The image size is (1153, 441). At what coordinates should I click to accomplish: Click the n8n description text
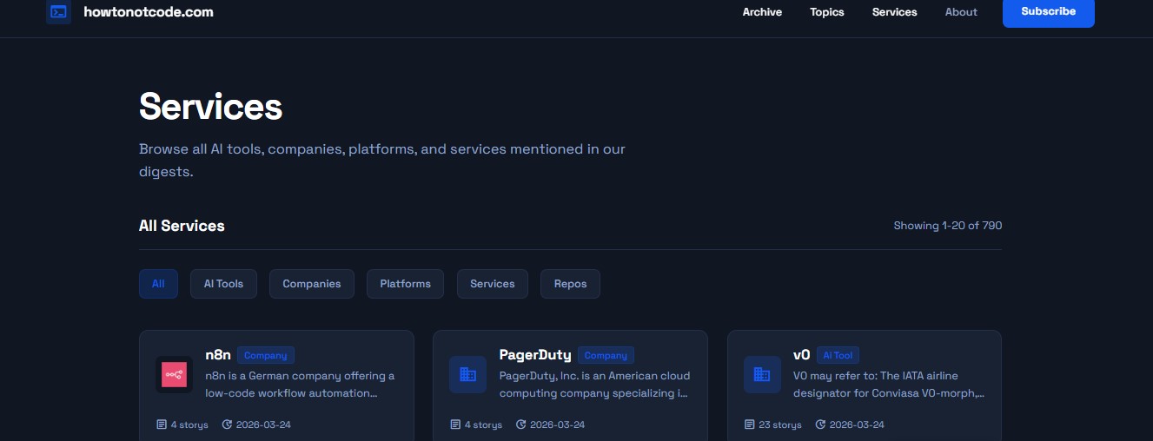[300, 385]
